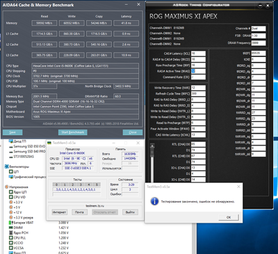Click the Батарея VBAT battery icon

tap(10, 223)
